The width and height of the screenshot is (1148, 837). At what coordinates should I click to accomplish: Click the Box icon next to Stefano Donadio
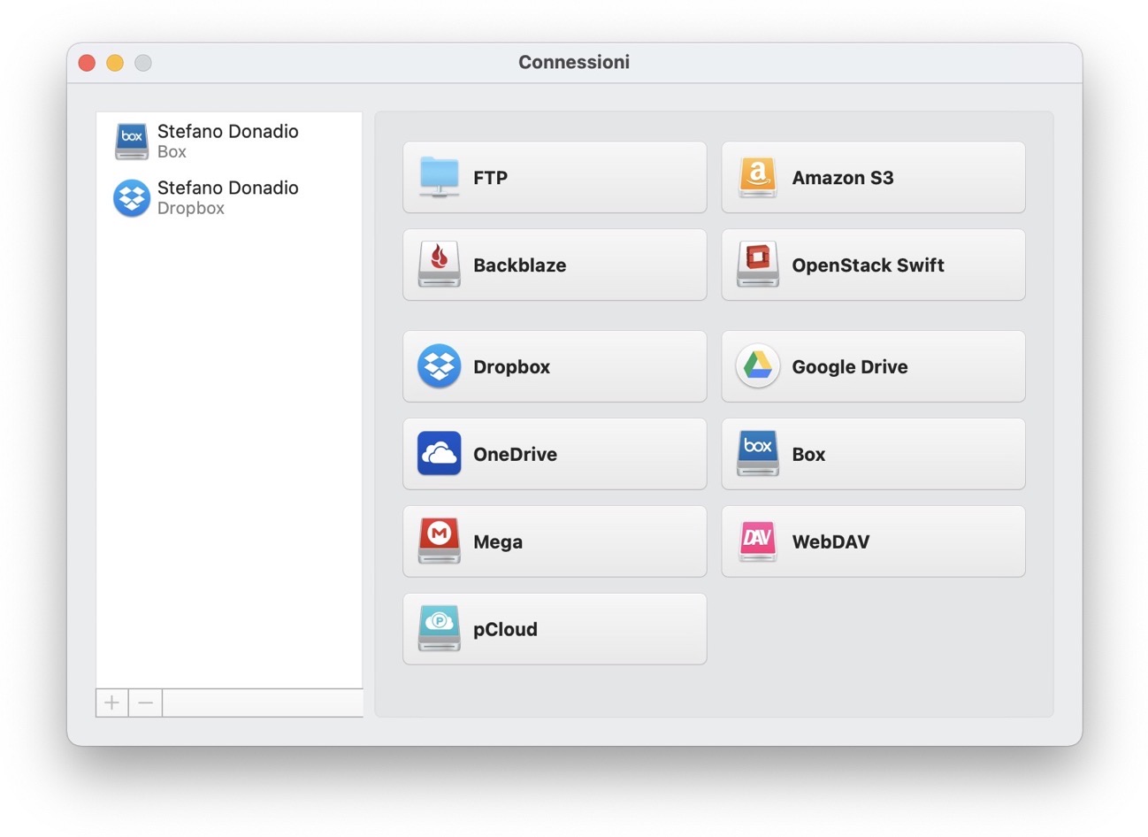(131, 141)
